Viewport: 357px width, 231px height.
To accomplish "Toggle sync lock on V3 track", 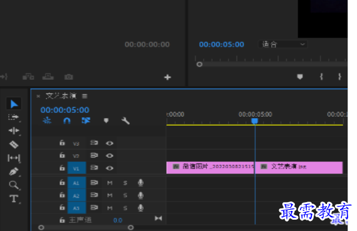I will pyautogui.click(x=94, y=143).
